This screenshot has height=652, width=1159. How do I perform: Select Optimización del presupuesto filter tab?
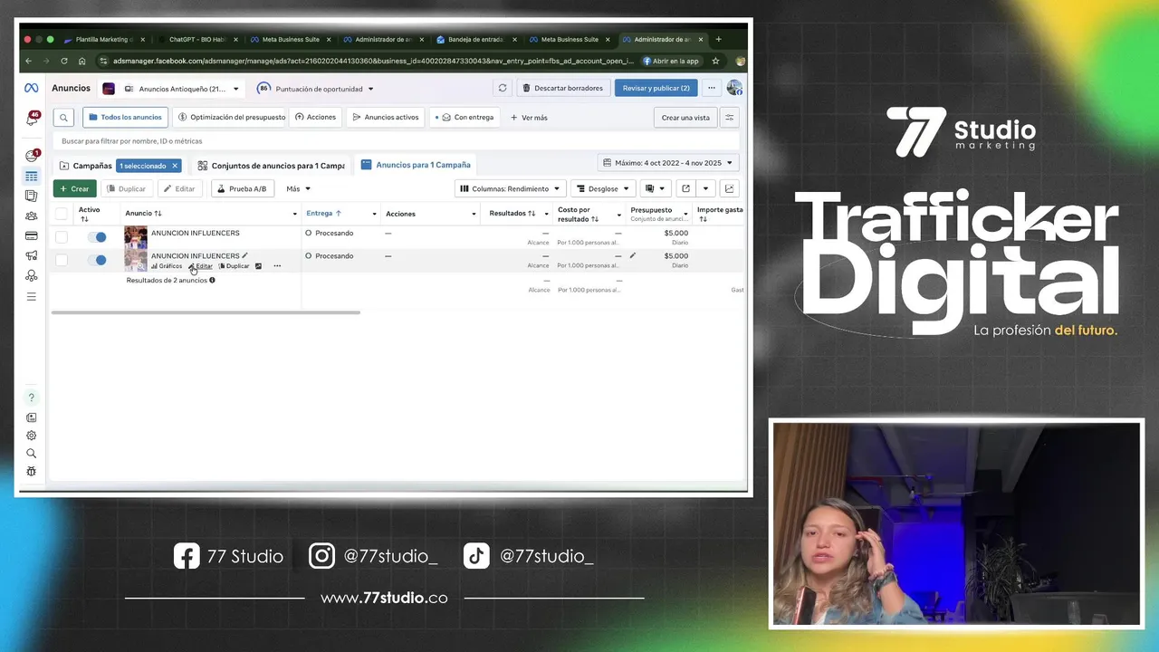point(231,117)
